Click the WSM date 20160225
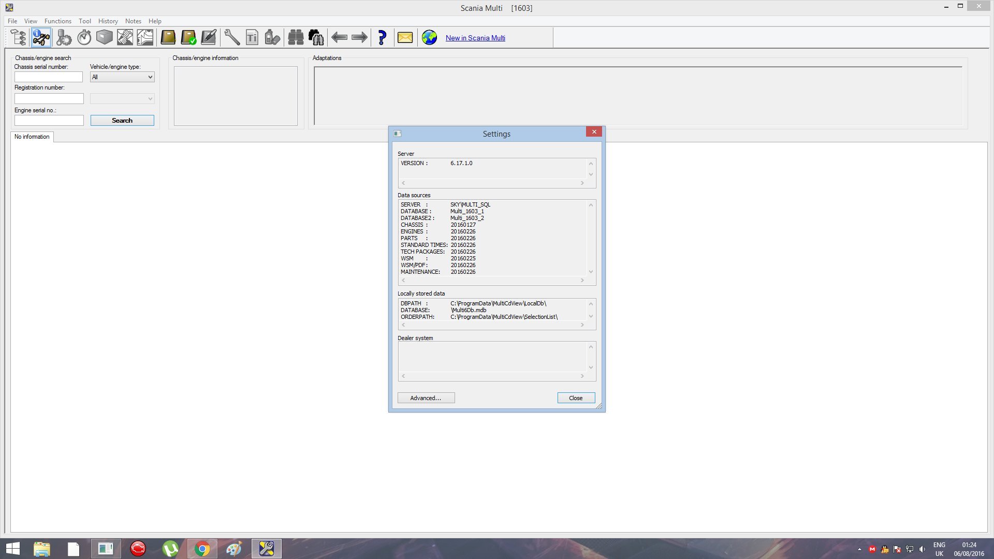 (x=463, y=259)
